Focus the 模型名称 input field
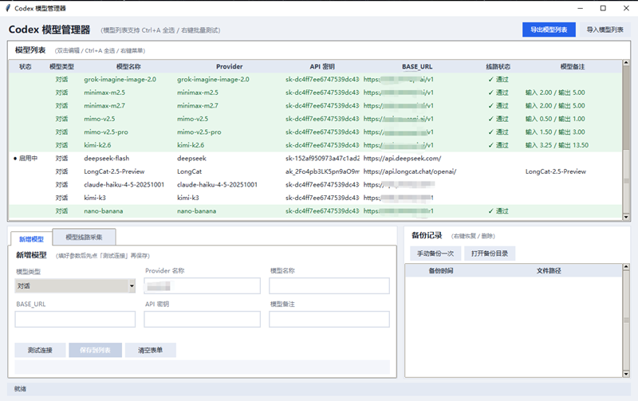 329,286
